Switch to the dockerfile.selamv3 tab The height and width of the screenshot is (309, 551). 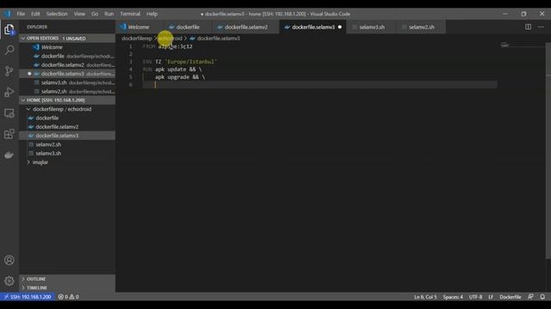pos(313,27)
